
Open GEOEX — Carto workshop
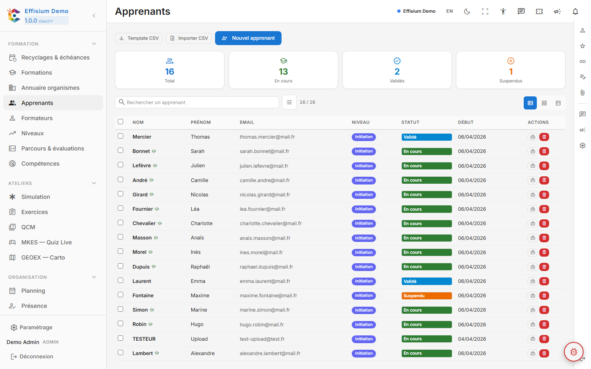click(x=53, y=257)
